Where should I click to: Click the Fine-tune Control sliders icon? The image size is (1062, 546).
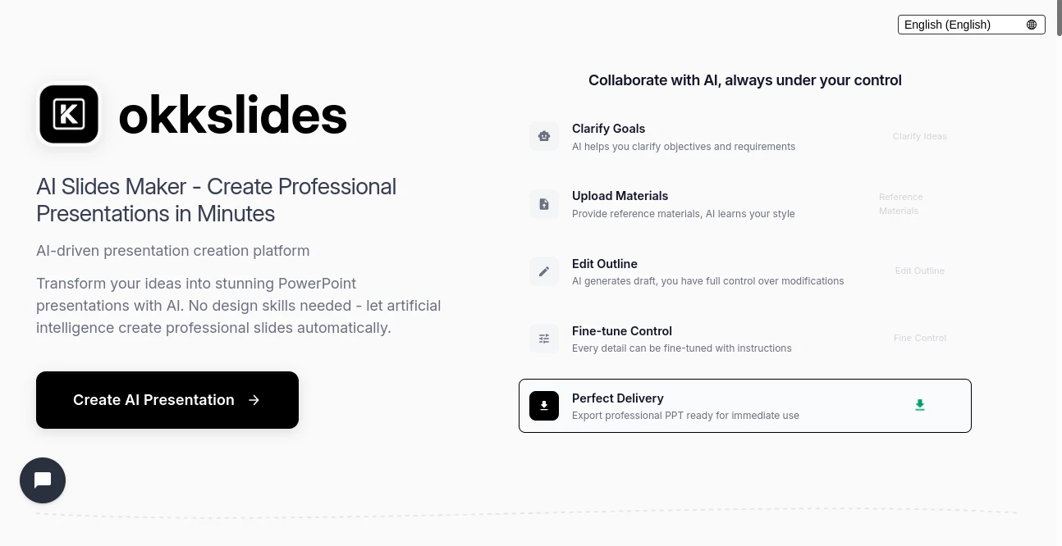[544, 338]
